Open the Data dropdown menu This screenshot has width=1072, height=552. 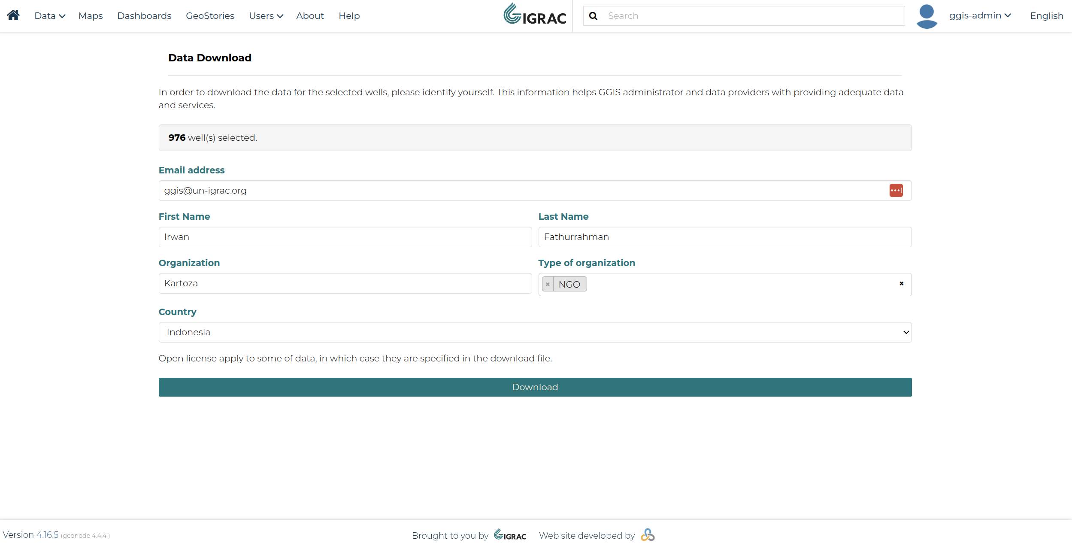(x=50, y=16)
